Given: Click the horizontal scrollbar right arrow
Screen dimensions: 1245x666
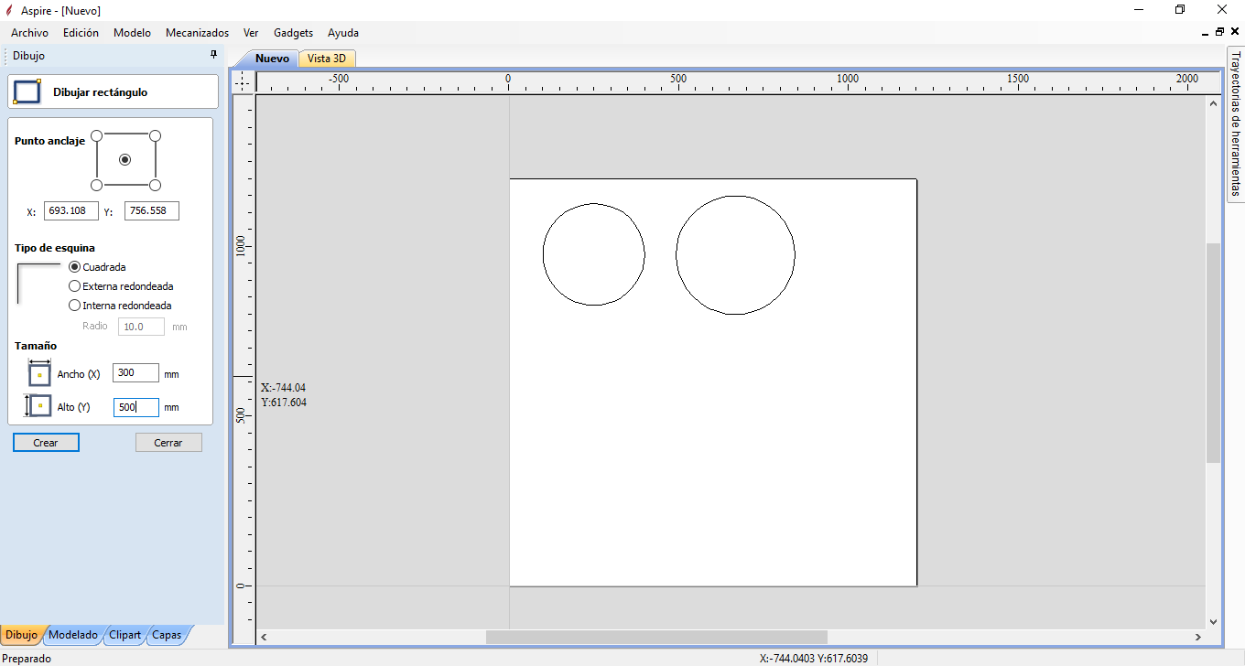Looking at the screenshot, I should 1198,637.
